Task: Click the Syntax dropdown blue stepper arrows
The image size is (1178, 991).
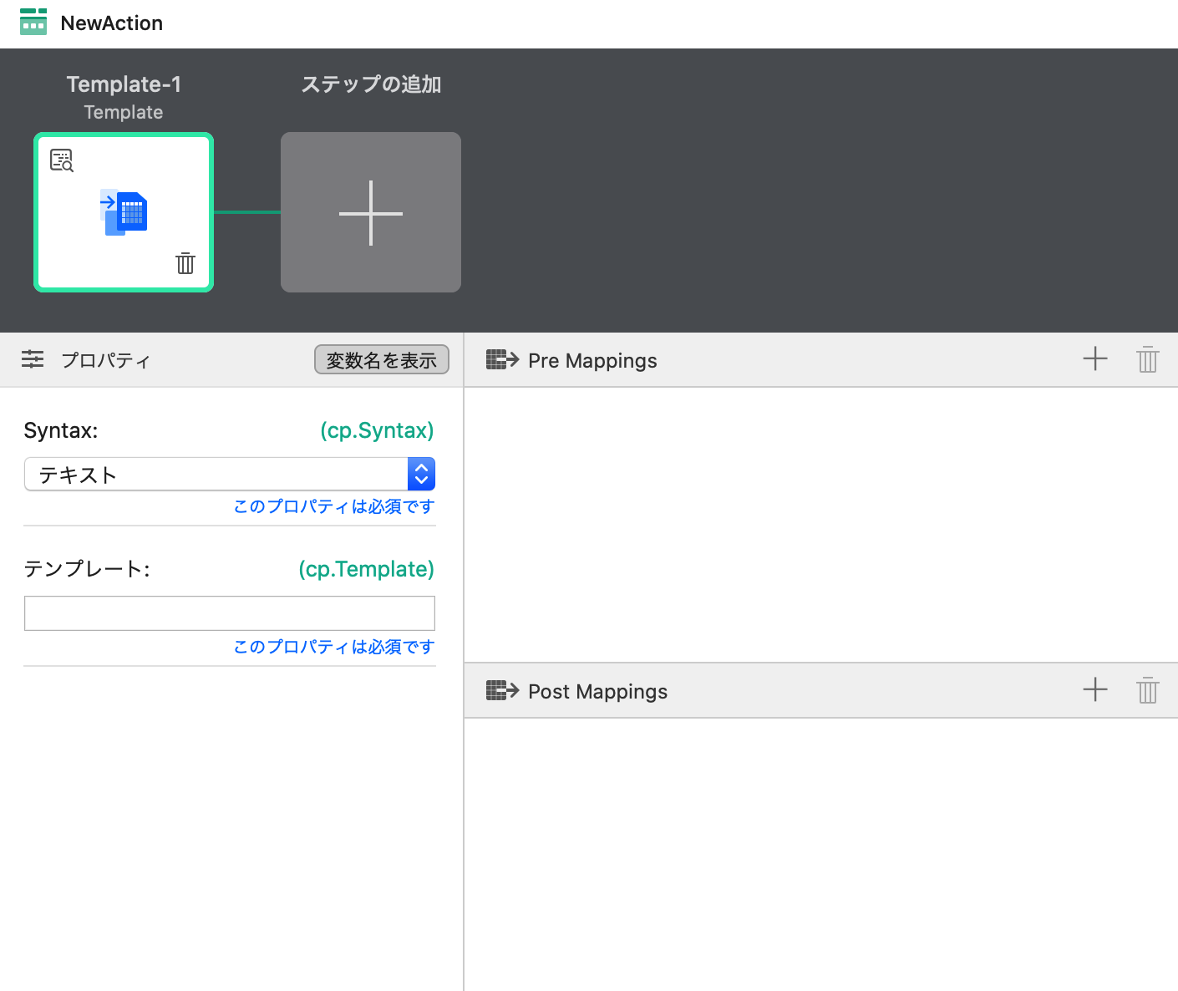Action: point(421,474)
